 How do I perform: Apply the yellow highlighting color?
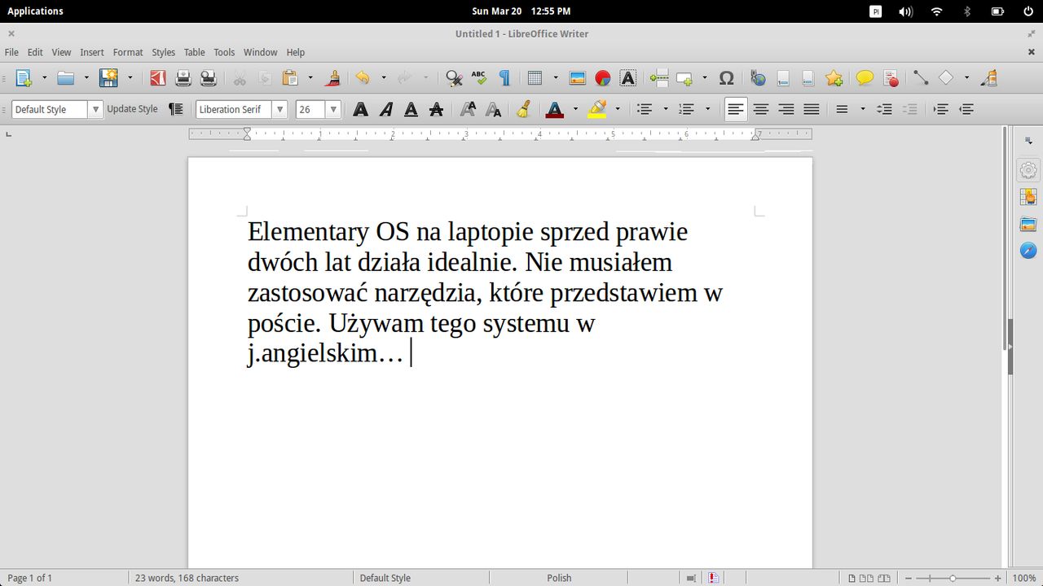[x=597, y=109]
